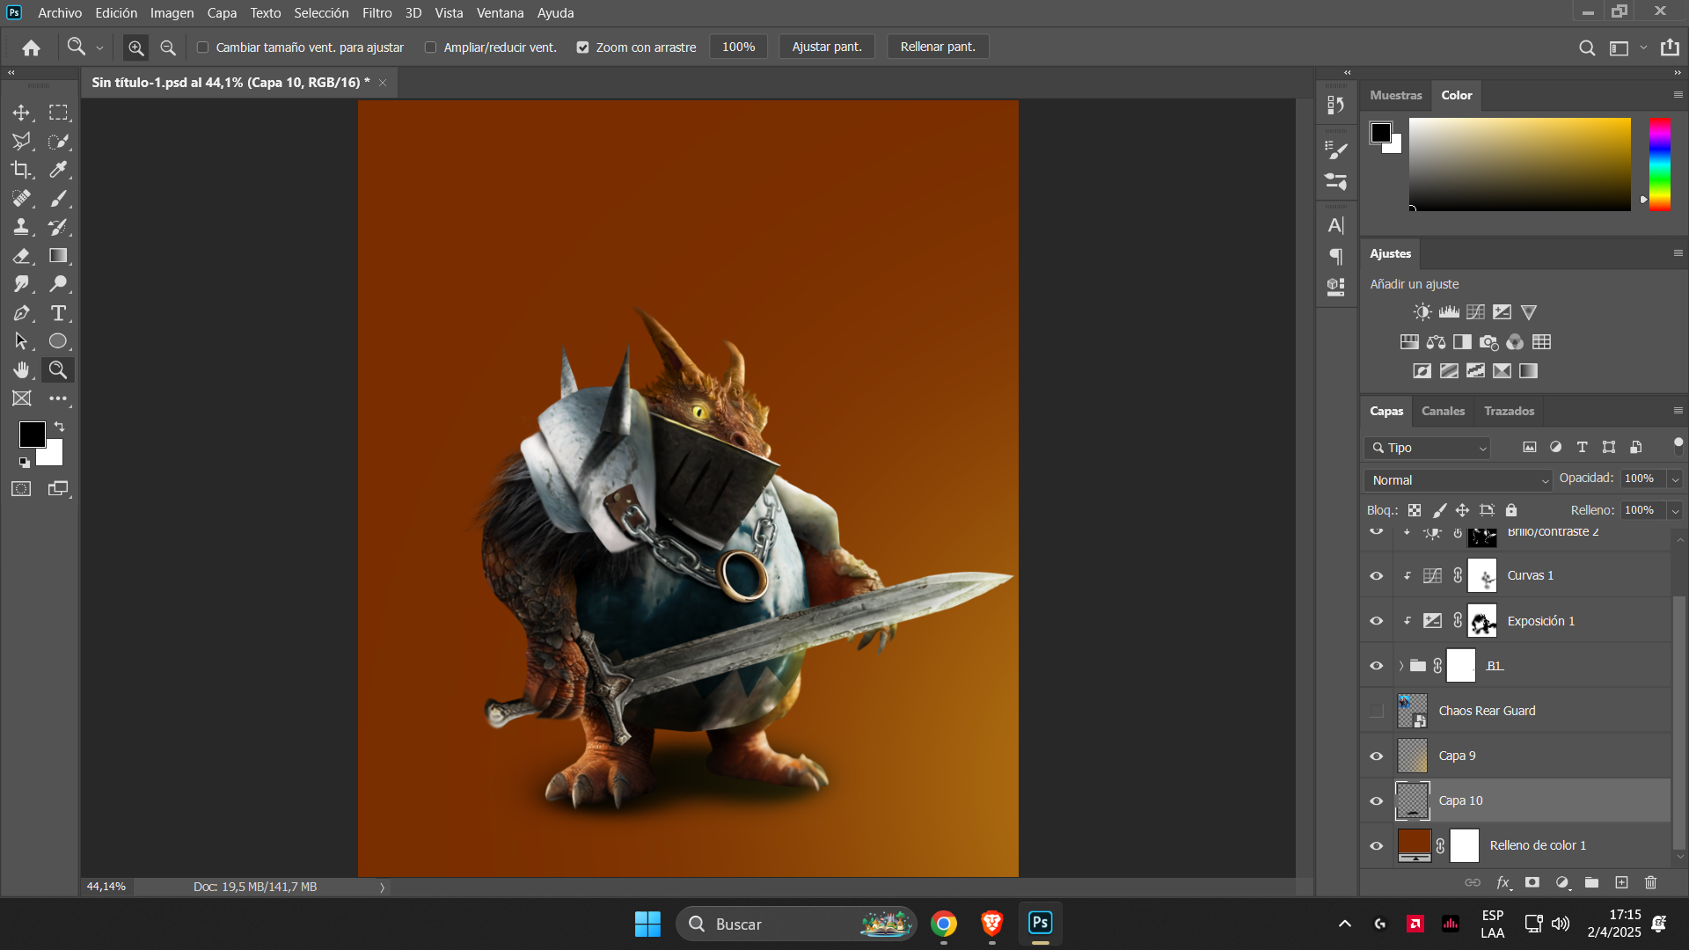Switch to the Muestras tab

click(1395, 95)
